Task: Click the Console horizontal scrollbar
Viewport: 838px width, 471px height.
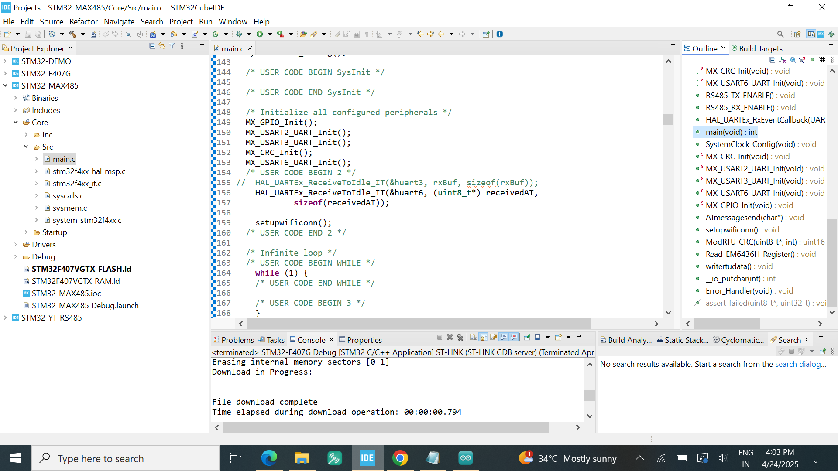Action: [386, 428]
